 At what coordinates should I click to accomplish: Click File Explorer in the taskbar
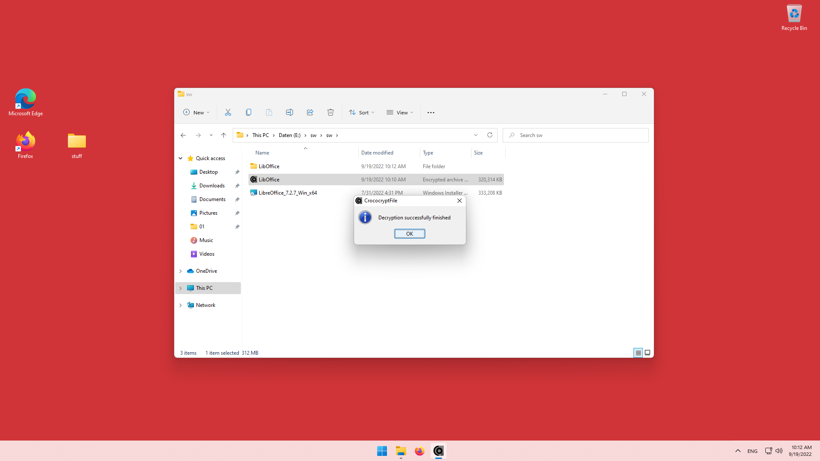pos(401,451)
